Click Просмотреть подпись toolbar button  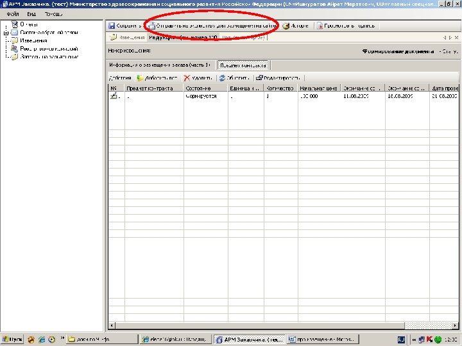pyautogui.click(x=346, y=26)
